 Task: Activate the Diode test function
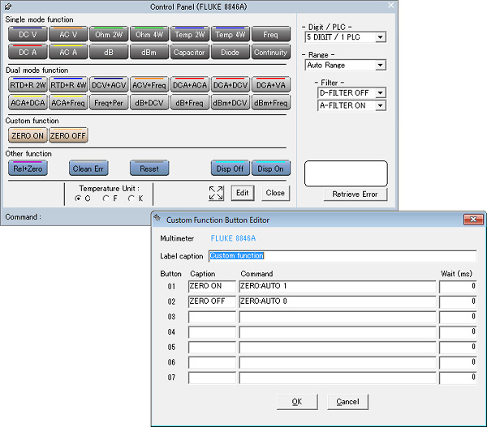click(230, 53)
